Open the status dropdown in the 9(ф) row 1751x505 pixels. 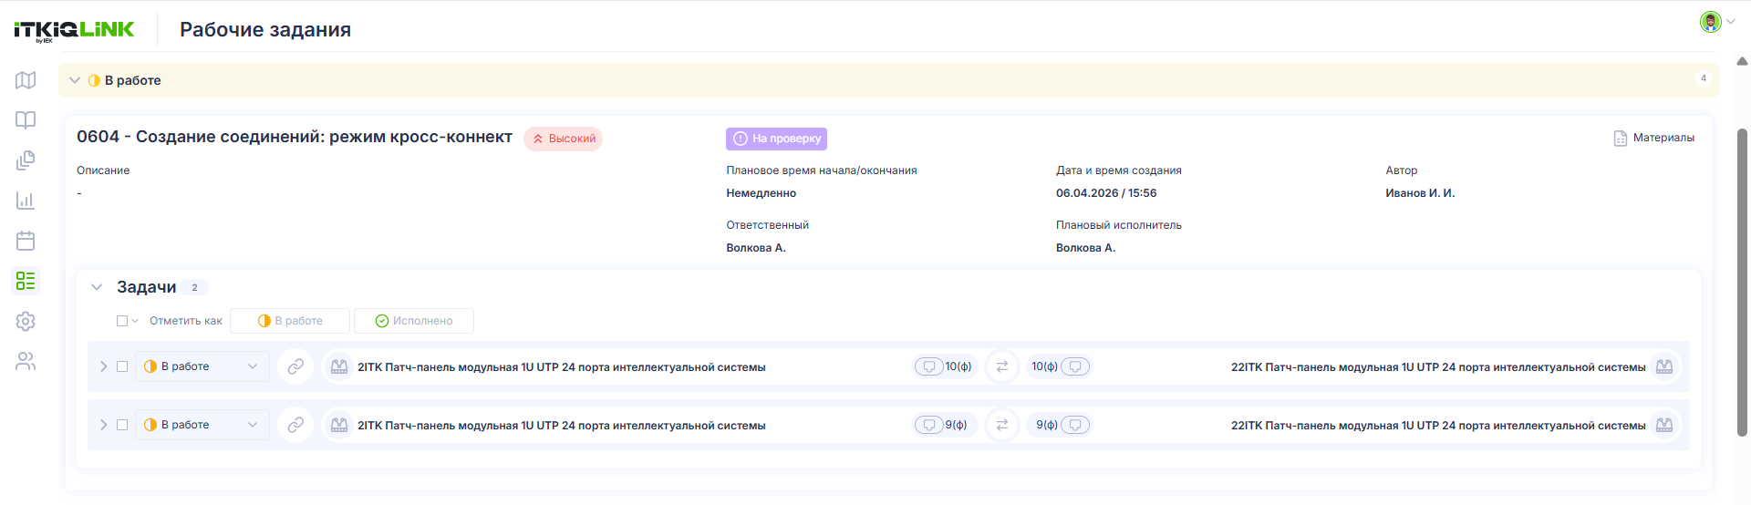pos(202,425)
